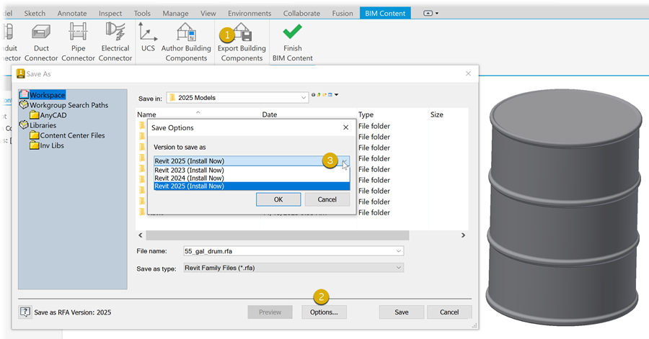Click the Preview button

(270, 312)
